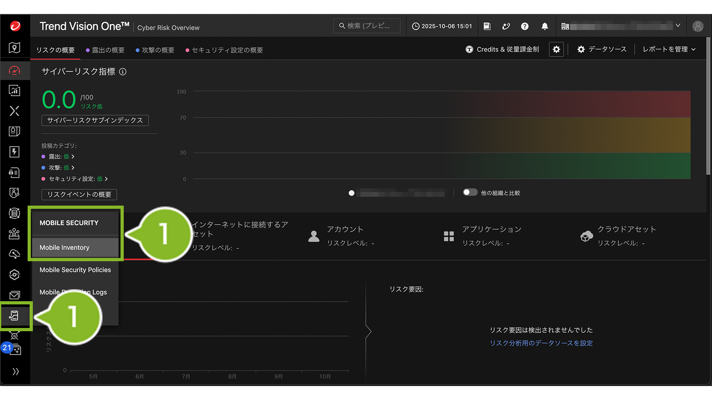Image resolution: width=712 pixels, height=400 pixels.
Task: Click the XDR X-shaped sidebar icon
Action: (x=14, y=111)
